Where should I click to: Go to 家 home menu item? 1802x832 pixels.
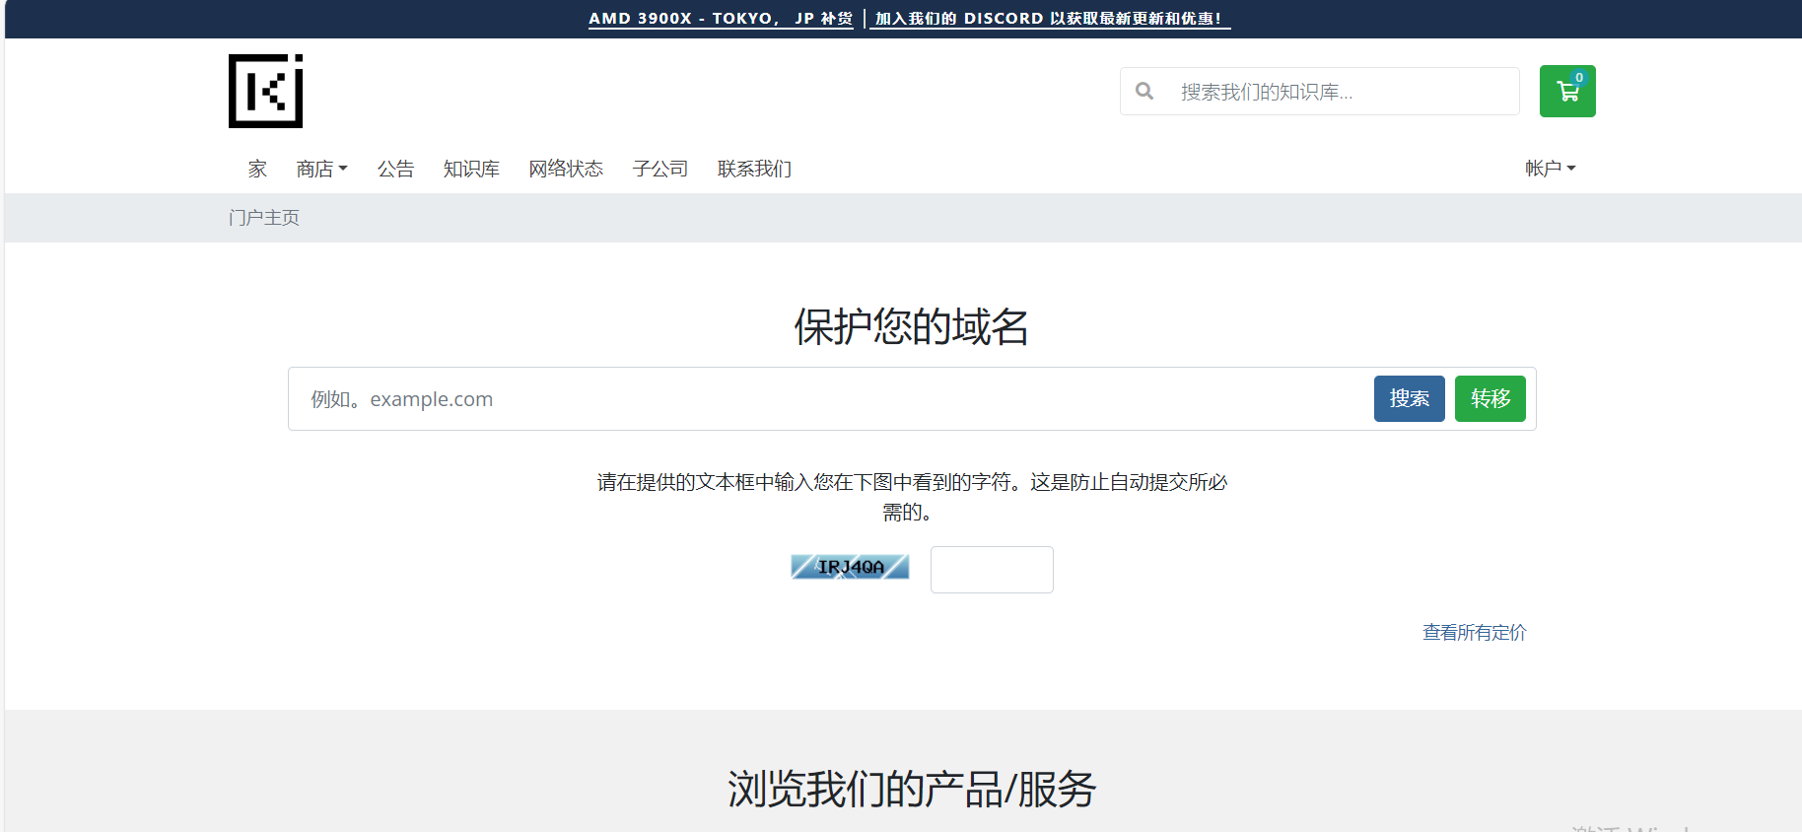(257, 169)
